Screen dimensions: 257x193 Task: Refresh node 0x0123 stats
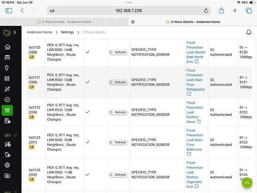point(118,142)
